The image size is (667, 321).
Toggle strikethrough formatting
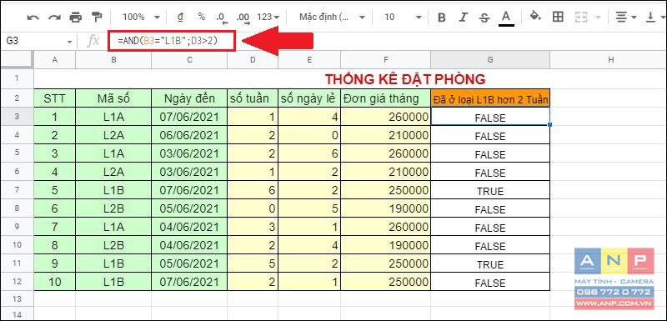(x=484, y=18)
